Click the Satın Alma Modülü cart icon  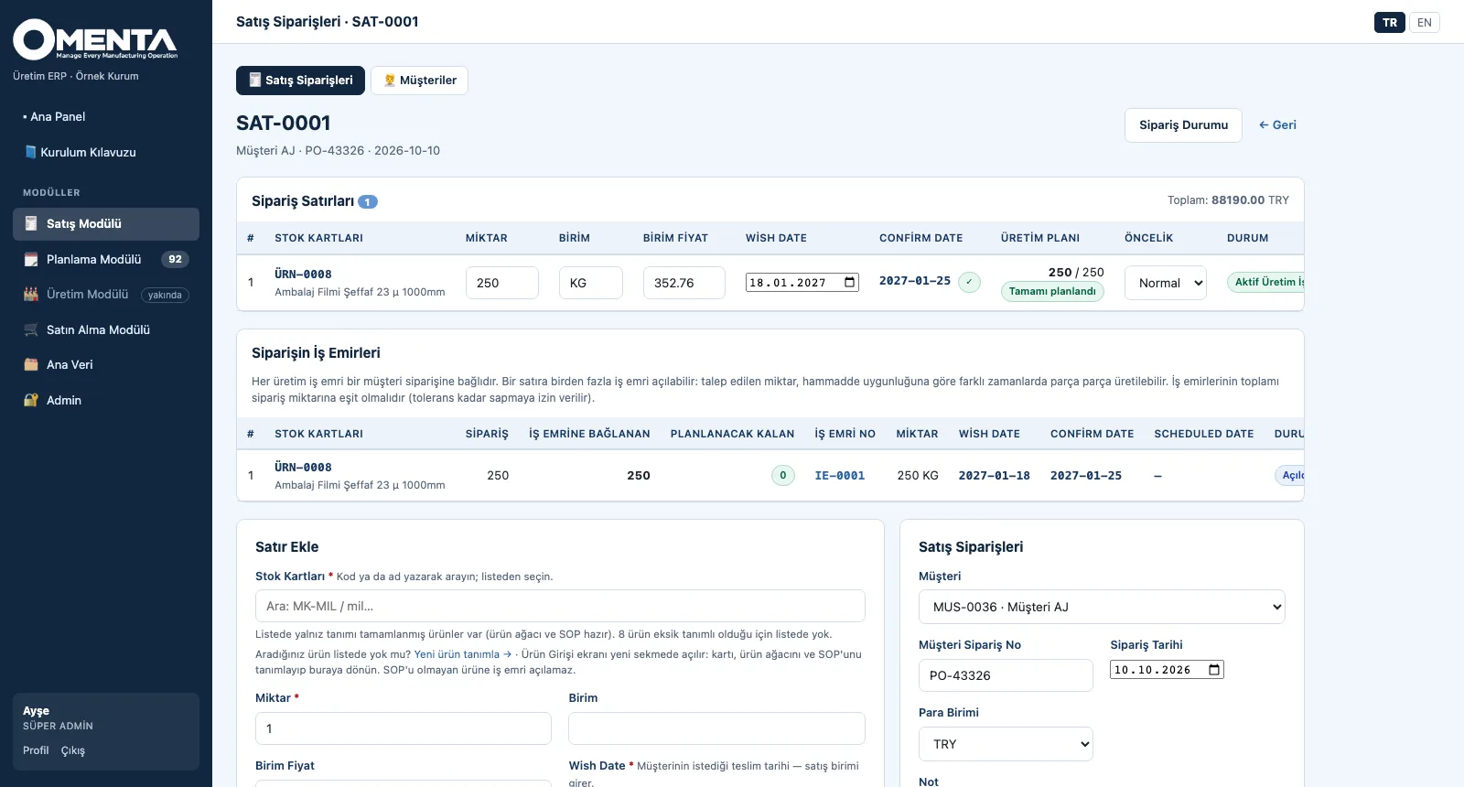(31, 329)
